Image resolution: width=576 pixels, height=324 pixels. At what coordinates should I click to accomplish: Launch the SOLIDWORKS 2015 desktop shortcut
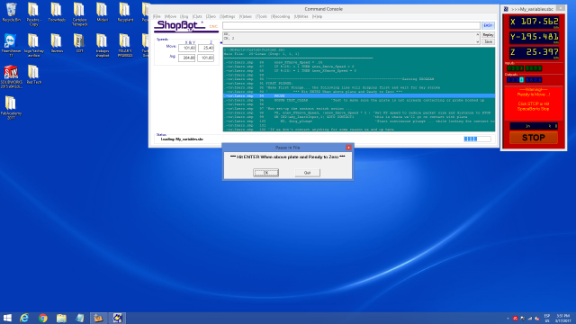(x=11, y=76)
